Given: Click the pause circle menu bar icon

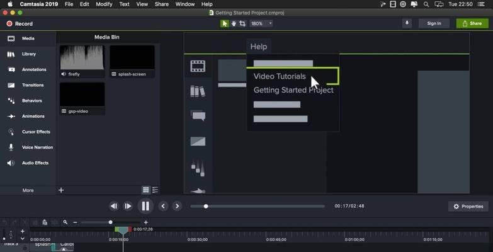Looking at the screenshot, I should click(x=403, y=4).
